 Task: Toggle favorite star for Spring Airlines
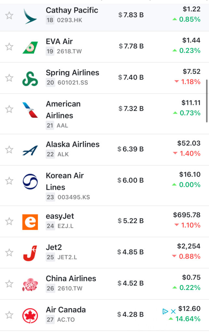click(x=9, y=78)
